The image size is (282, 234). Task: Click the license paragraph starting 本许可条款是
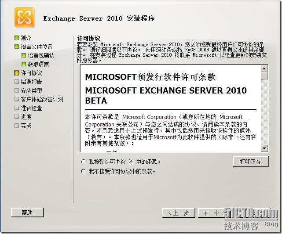171,130
